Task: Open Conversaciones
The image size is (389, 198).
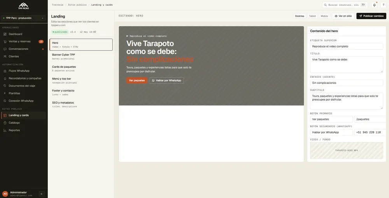Action: (24, 49)
